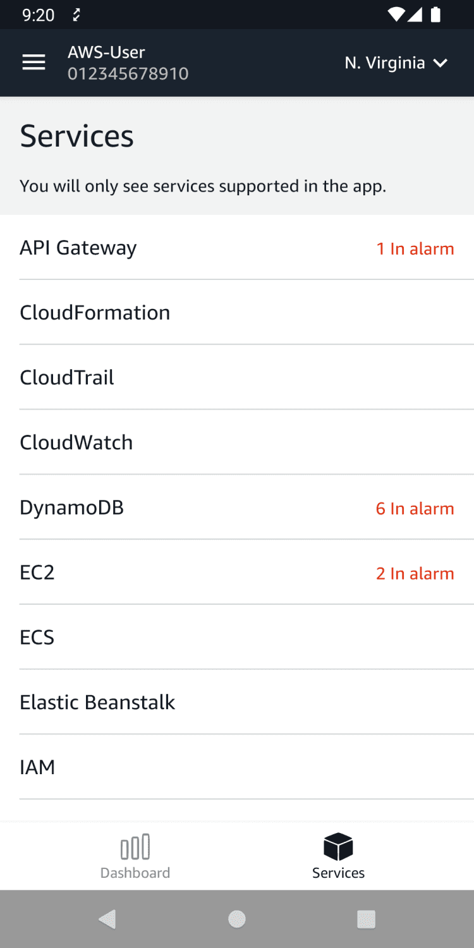
Task: Click the chevron next to N. Virginia
Action: pos(441,63)
